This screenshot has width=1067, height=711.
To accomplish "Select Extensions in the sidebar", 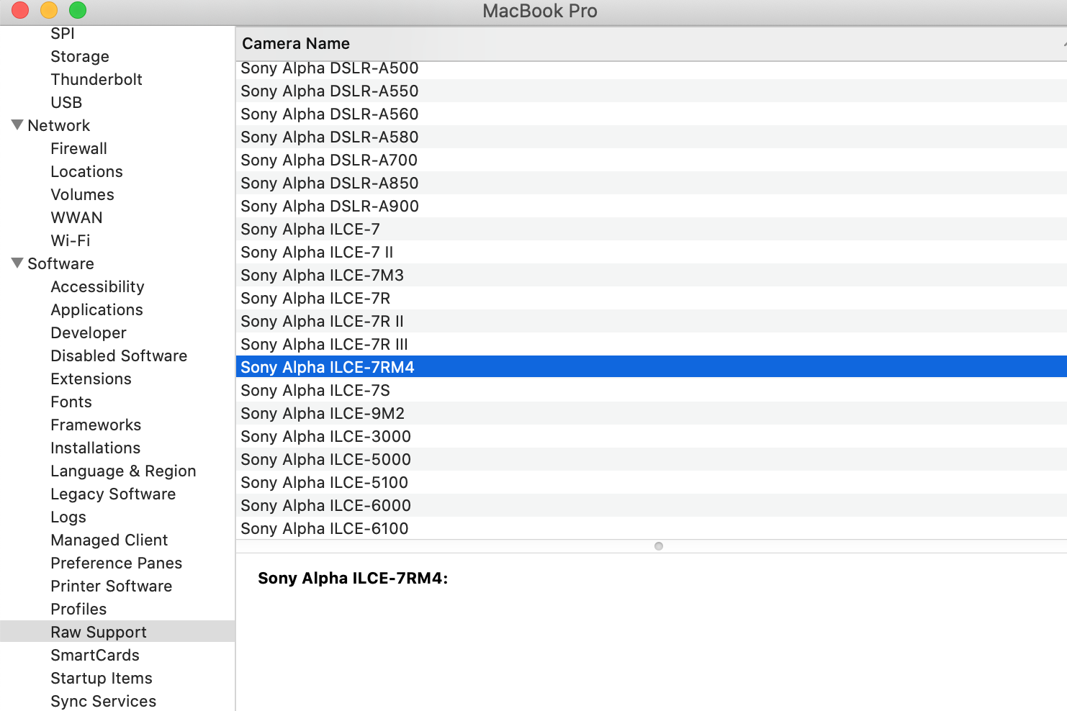I will (91, 379).
